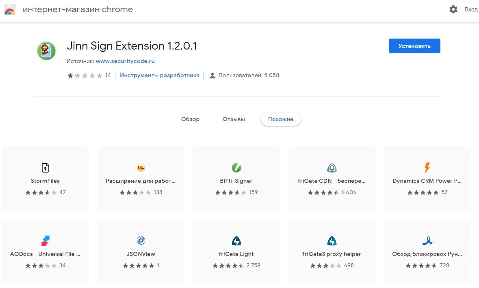This screenshot has width=479, height=288.
Task: Click the Jinn Sign star rating
Action: 85,76
